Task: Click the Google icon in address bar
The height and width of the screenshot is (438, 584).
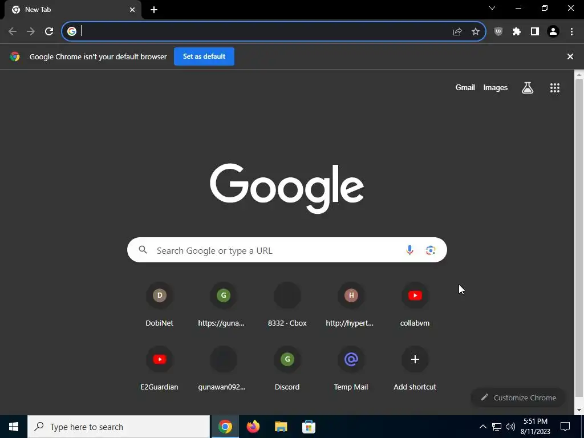Action: 72,31
